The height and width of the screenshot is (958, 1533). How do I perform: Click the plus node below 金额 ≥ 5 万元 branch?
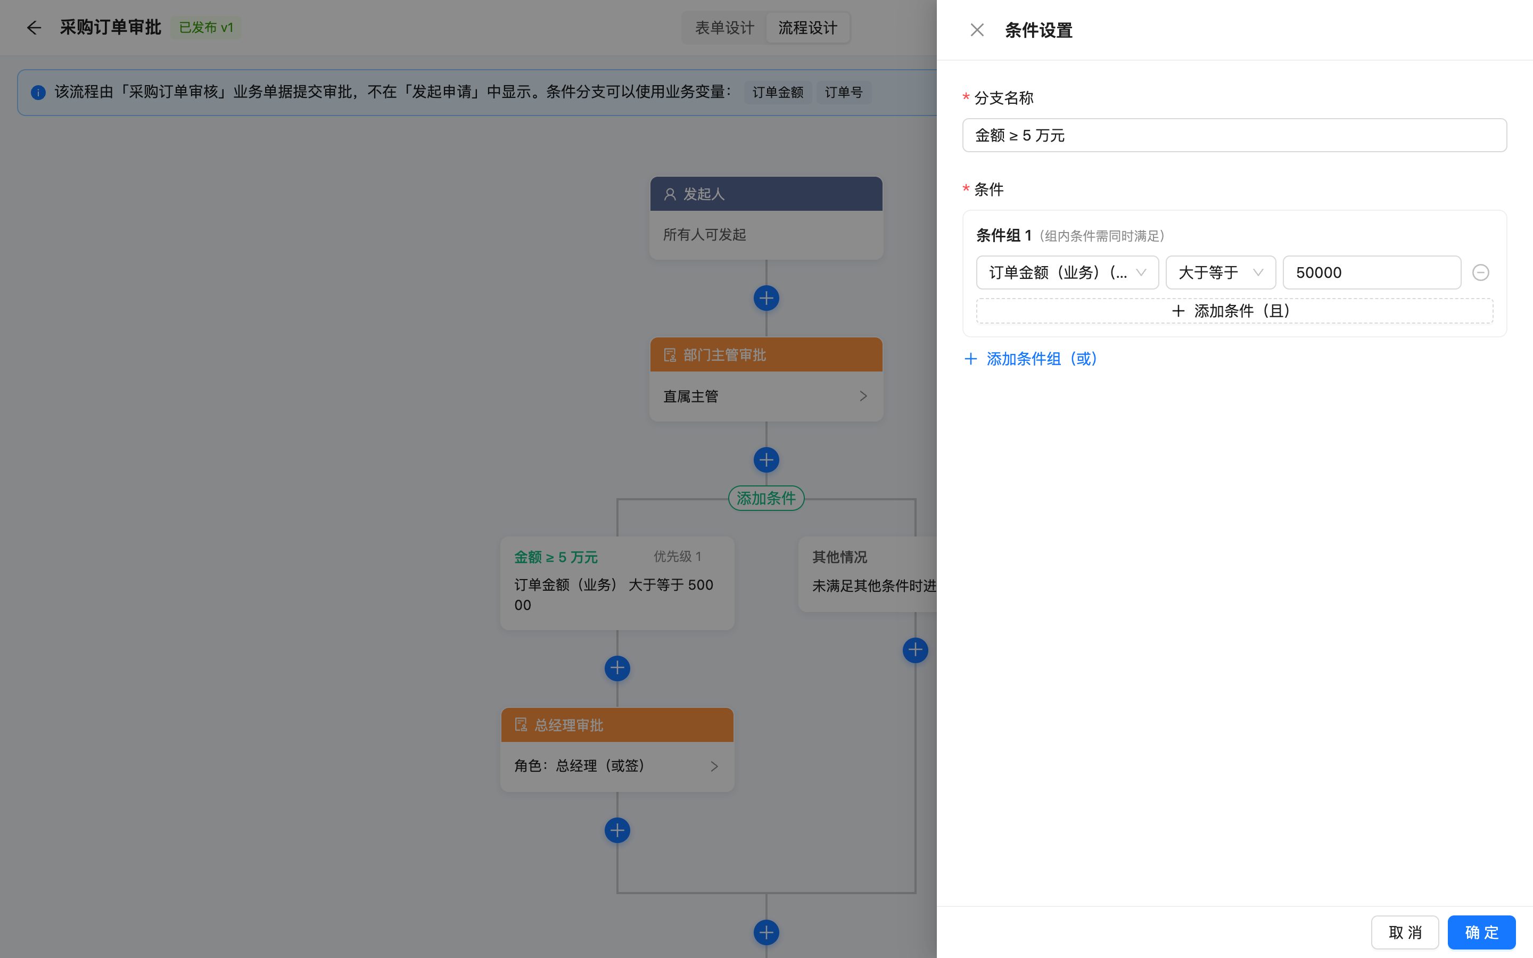tap(617, 668)
